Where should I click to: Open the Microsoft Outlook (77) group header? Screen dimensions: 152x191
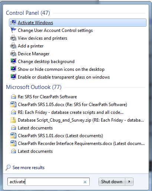(34, 87)
